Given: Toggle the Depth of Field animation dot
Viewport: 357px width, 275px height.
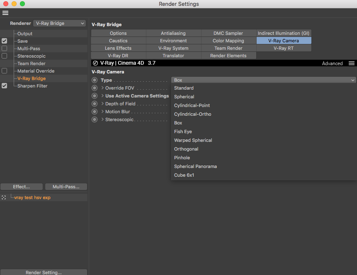Looking at the screenshot, I should click(x=95, y=104).
